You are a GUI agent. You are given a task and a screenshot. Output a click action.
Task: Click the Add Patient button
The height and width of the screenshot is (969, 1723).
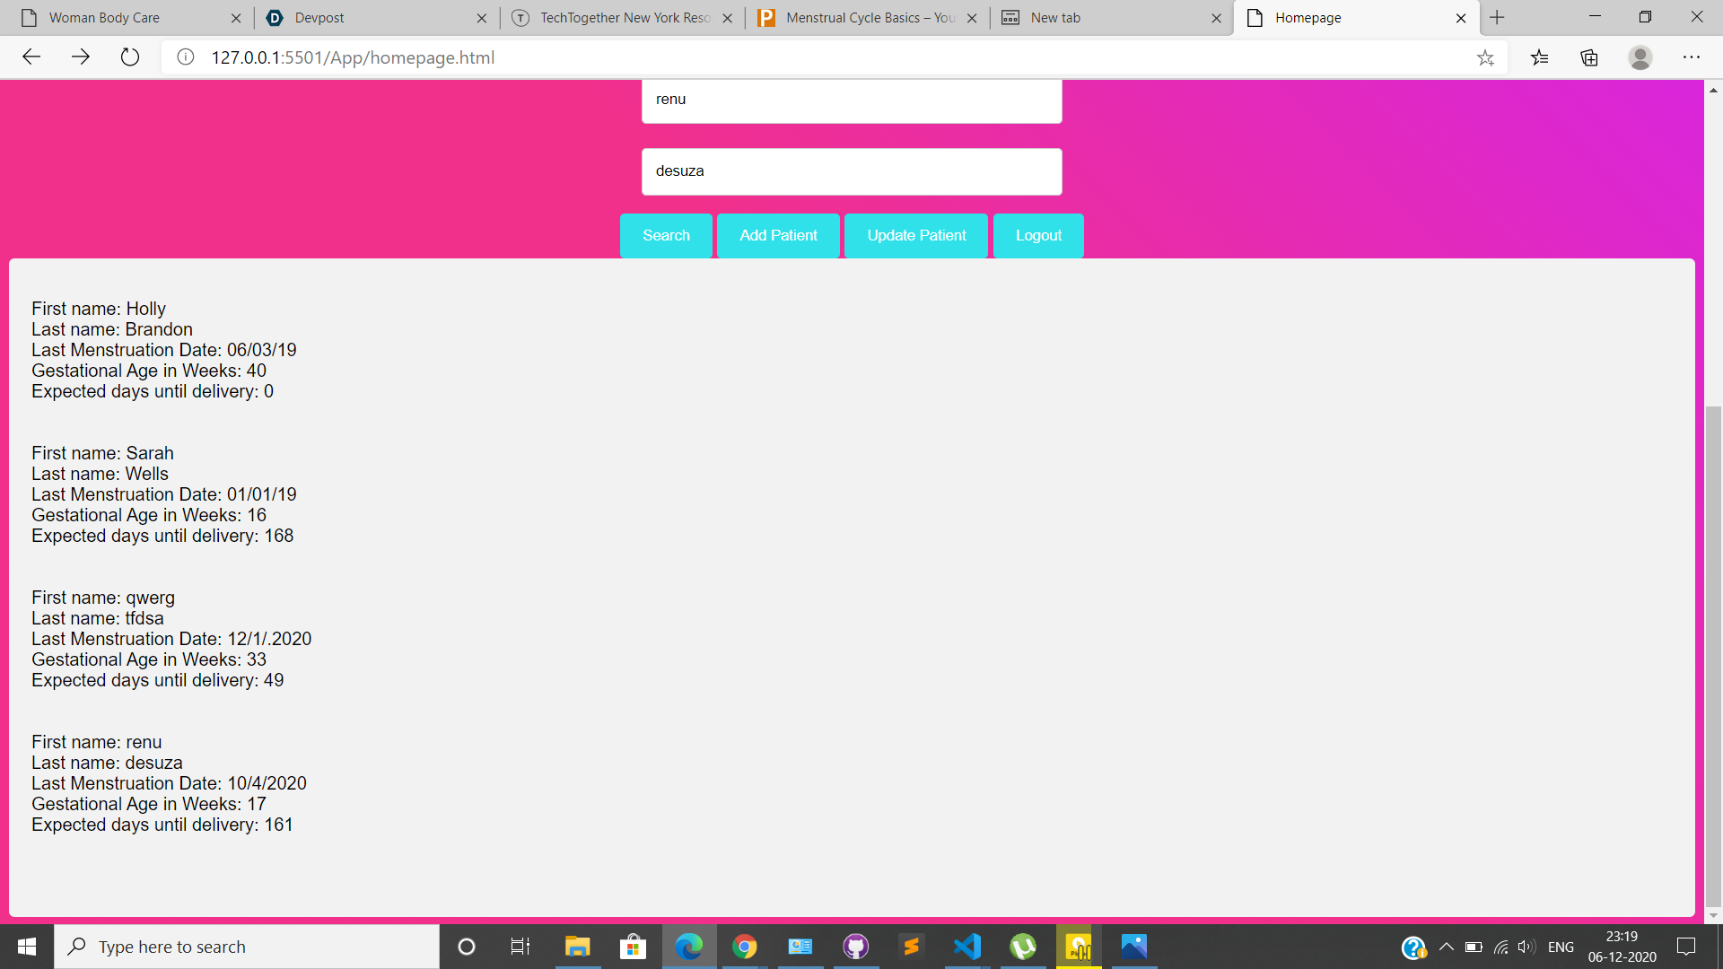(778, 235)
